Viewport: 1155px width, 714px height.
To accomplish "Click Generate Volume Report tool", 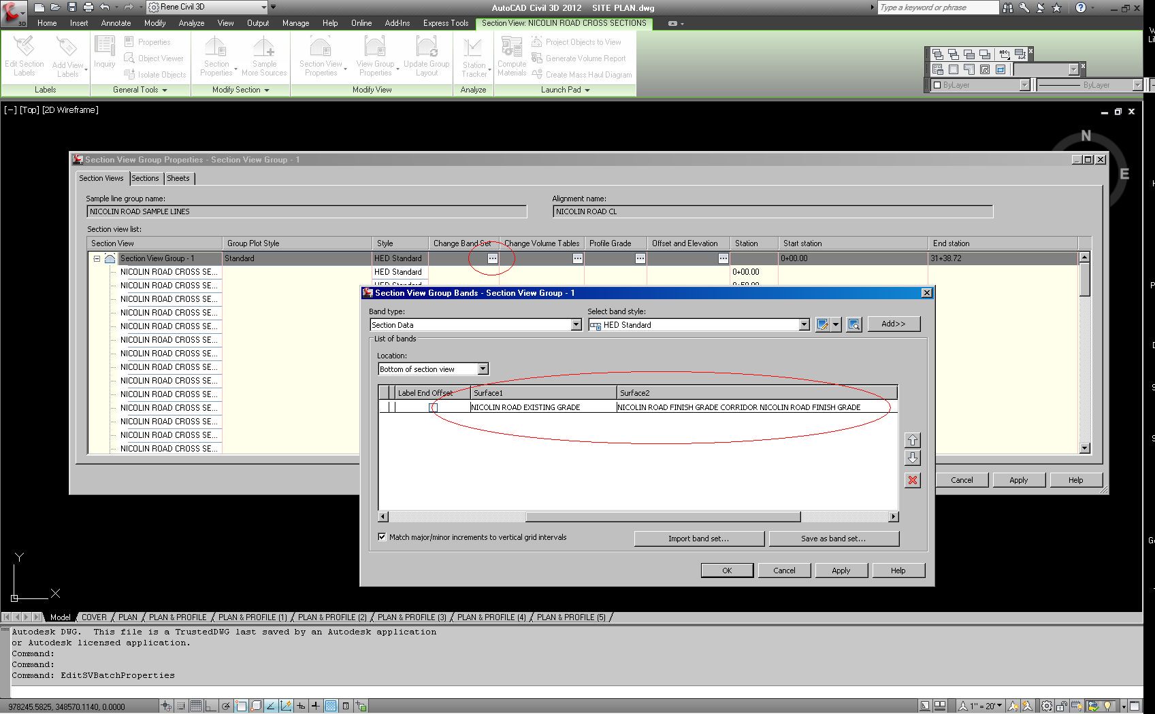I will [x=579, y=58].
